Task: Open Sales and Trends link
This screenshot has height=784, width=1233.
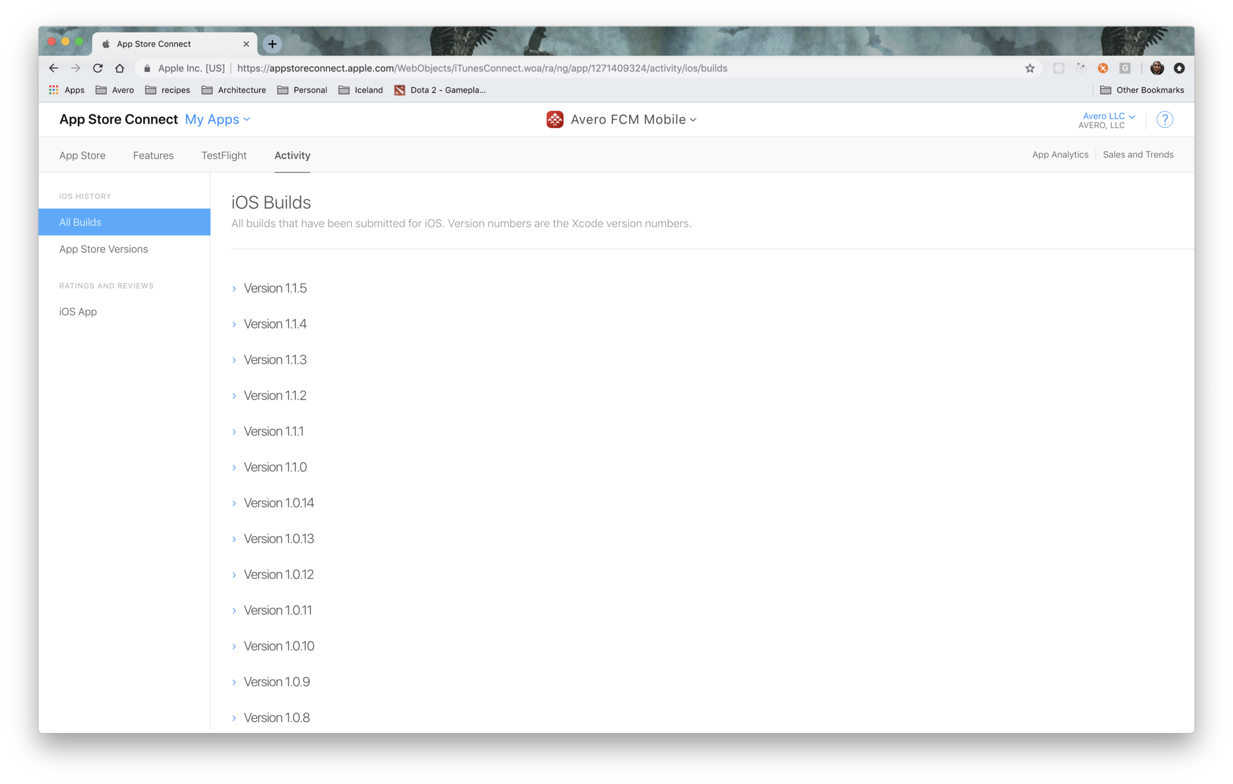Action: click(x=1138, y=154)
